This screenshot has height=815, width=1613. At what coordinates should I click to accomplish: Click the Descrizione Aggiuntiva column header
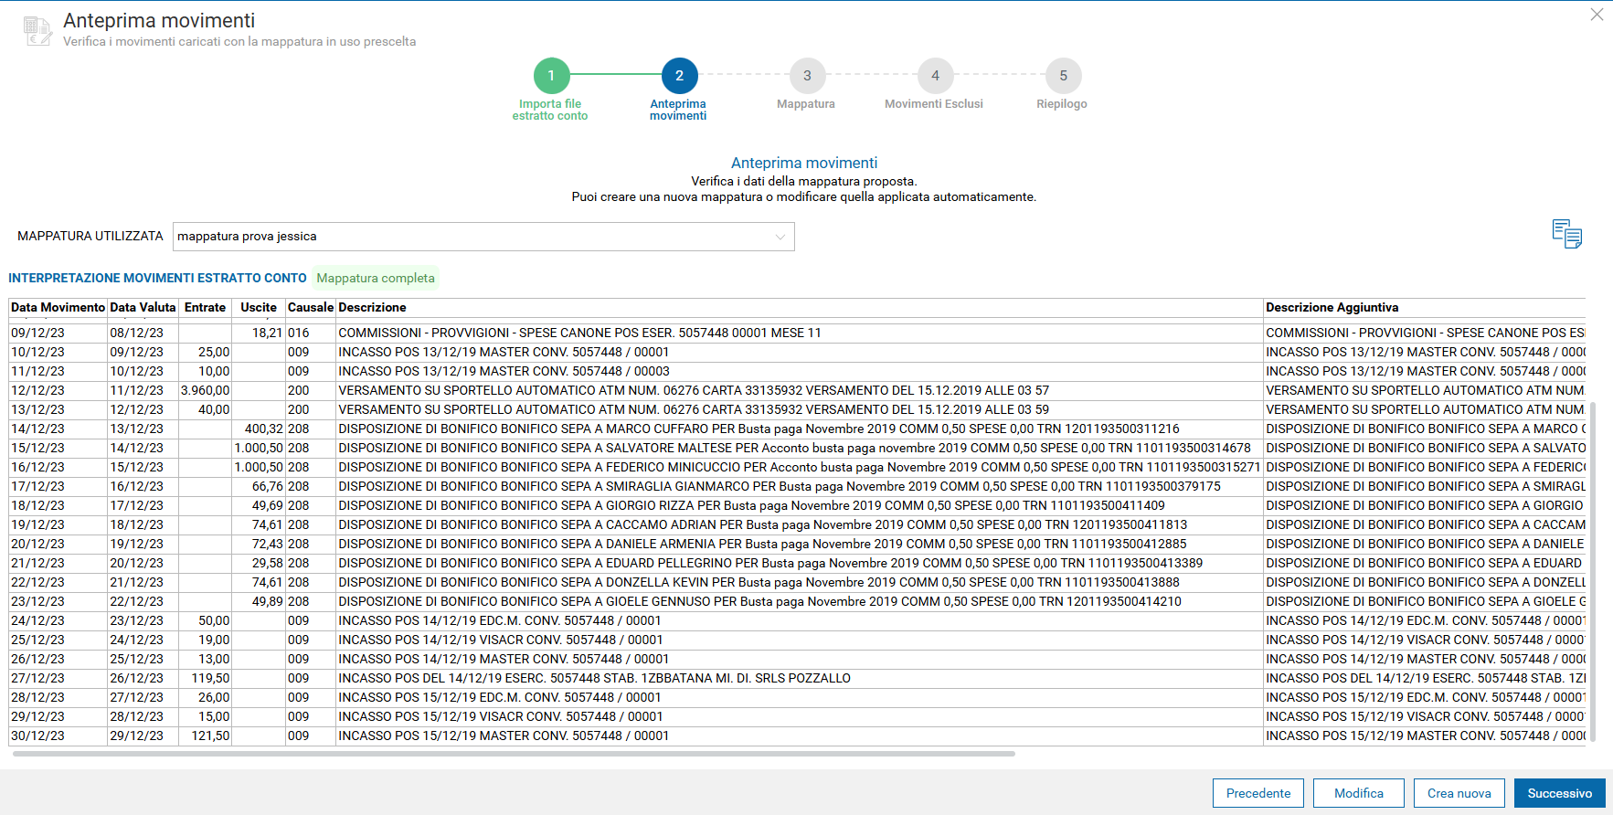[1424, 308]
